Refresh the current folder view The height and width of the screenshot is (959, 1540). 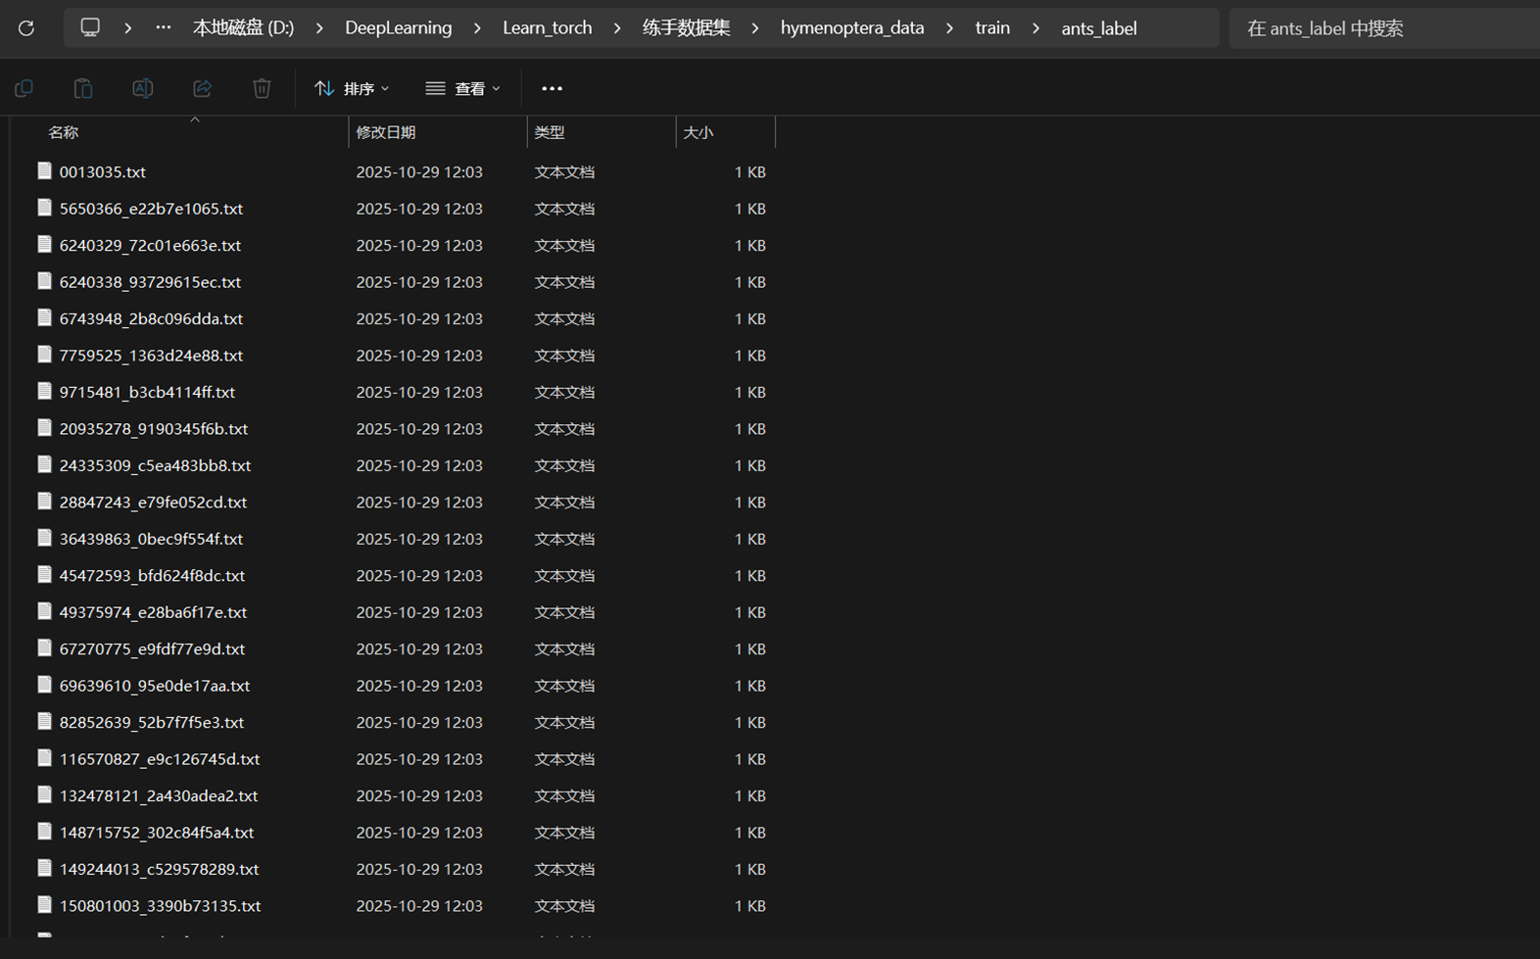tap(26, 27)
